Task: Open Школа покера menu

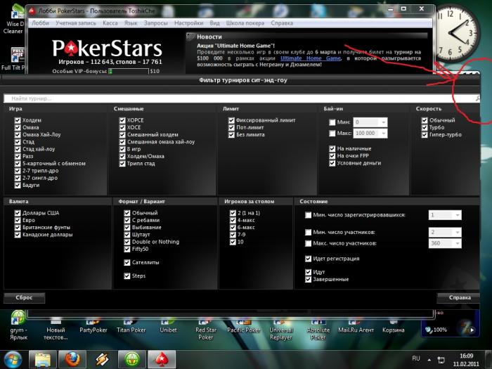Action: [245, 23]
